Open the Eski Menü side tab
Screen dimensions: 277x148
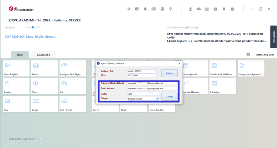pyautogui.click(x=273, y=37)
